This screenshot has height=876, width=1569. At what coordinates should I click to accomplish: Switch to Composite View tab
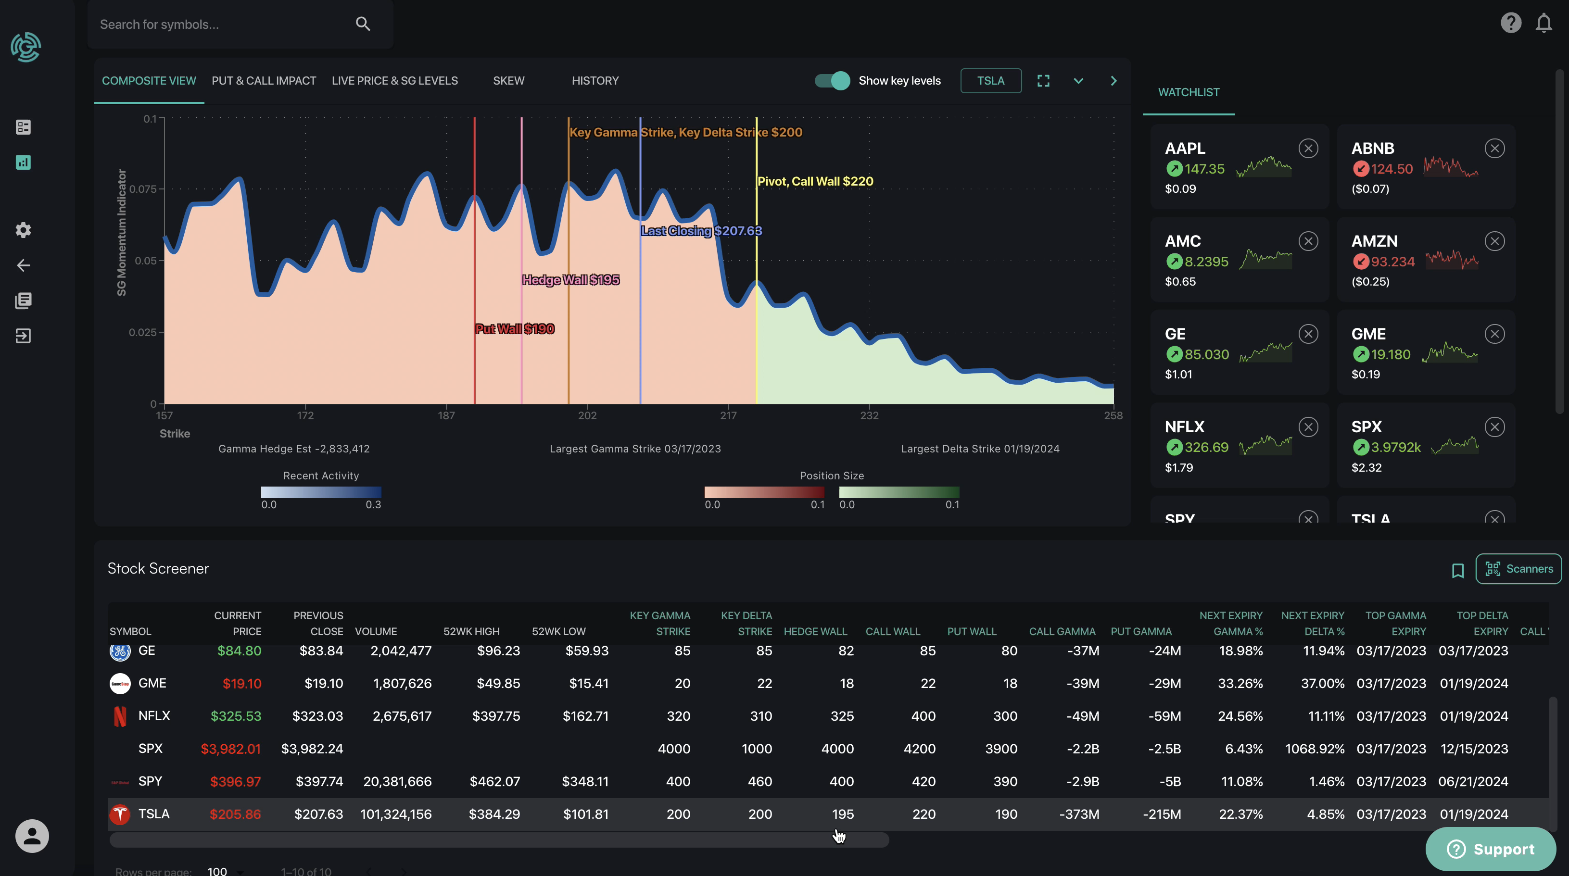[149, 81]
